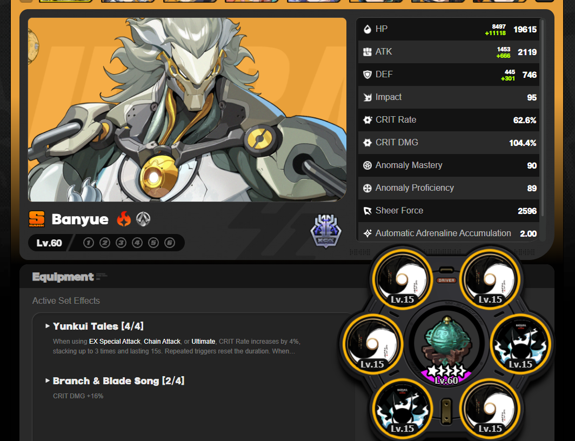Click the CRIT Rate icon
The height and width of the screenshot is (441, 575).
click(x=367, y=120)
